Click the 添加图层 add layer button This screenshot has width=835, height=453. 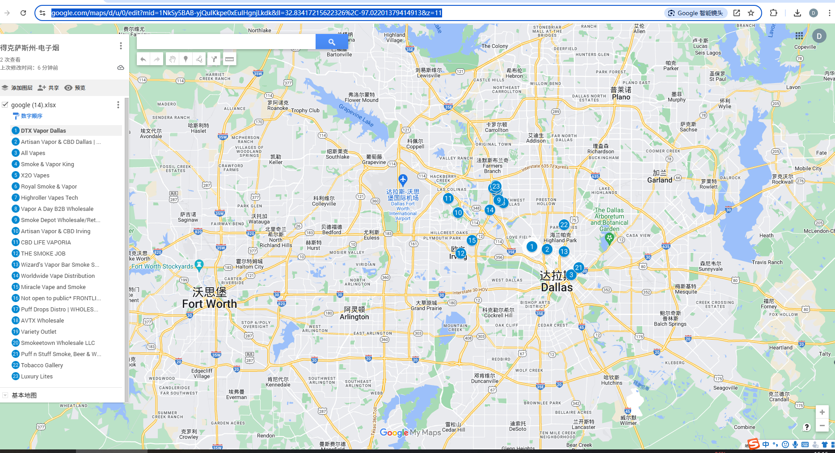17,88
